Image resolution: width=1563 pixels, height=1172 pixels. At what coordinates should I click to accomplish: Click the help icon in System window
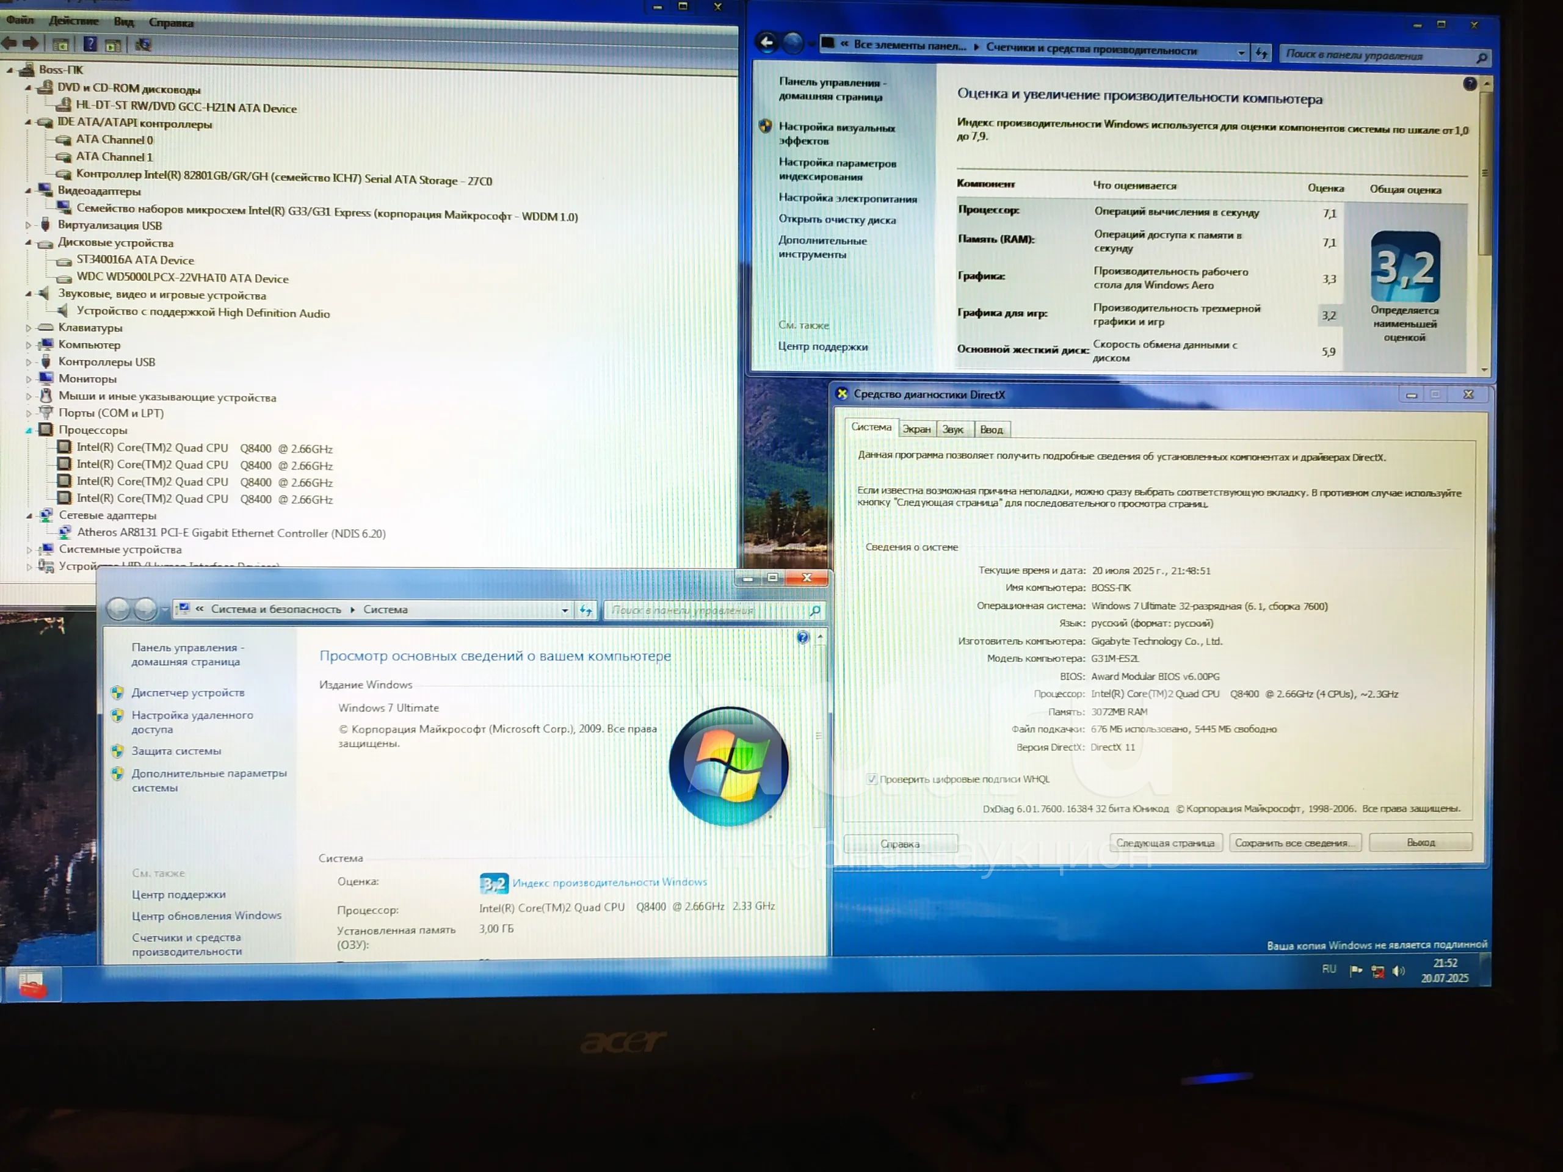coord(803,637)
